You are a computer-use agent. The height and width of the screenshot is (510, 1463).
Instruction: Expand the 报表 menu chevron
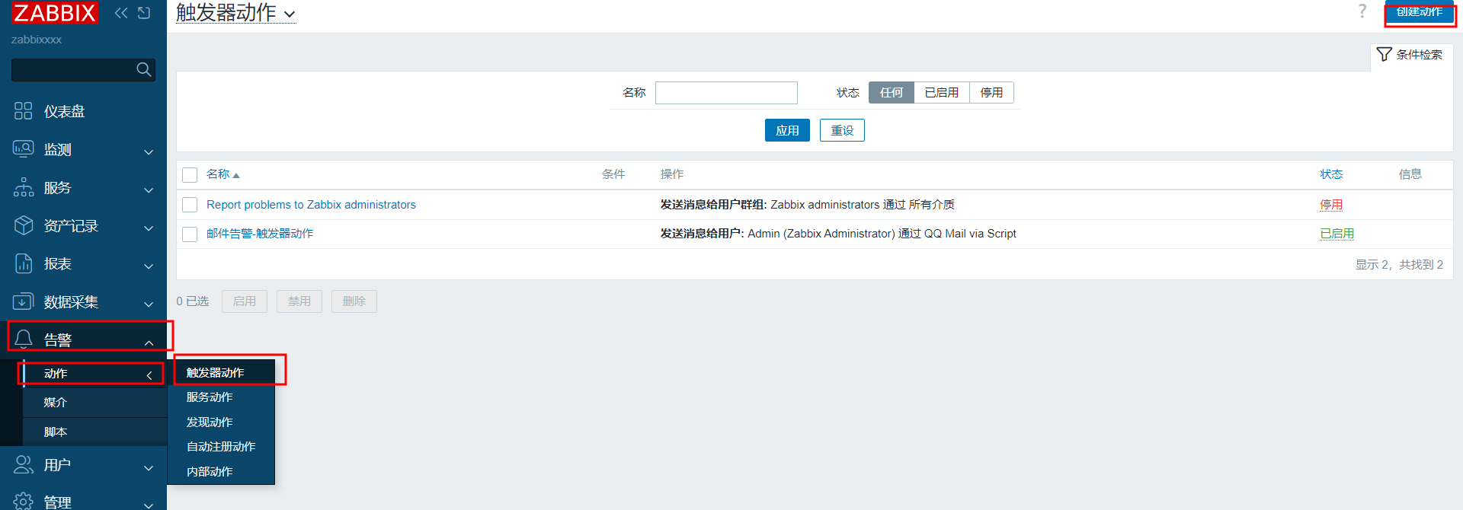tap(149, 266)
